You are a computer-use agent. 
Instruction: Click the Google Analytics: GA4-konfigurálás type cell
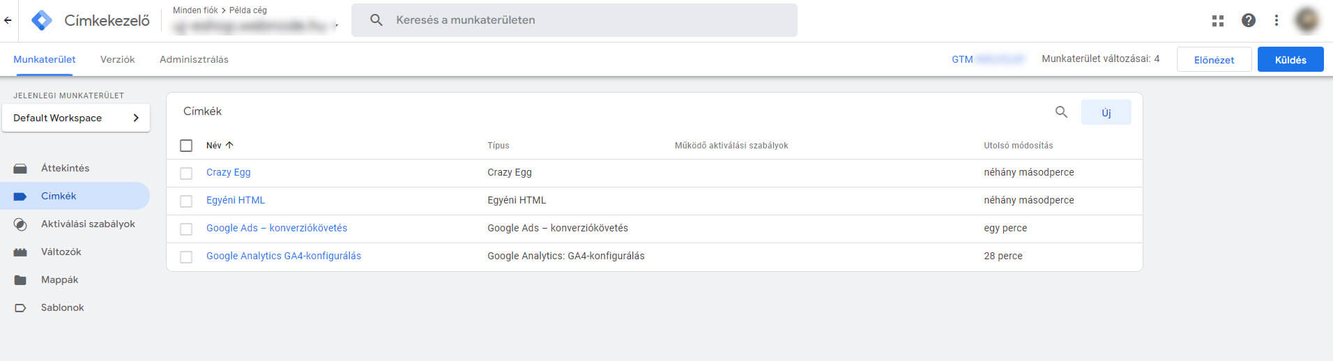click(566, 256)
